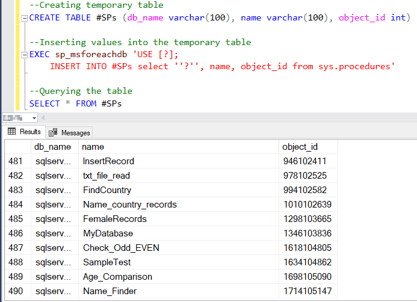Screen dimensions: 417x302
Task: Click the 'SELECT * FROM #SPs' code line
Action: click(x=76, y=103)
